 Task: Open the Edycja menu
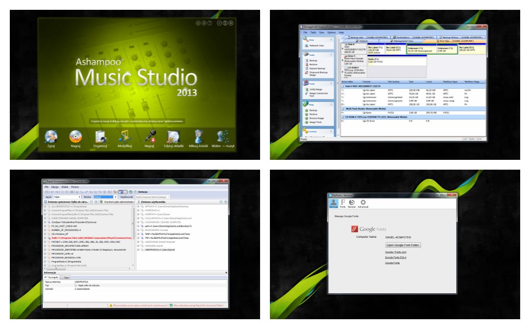(x=55, y=187)
